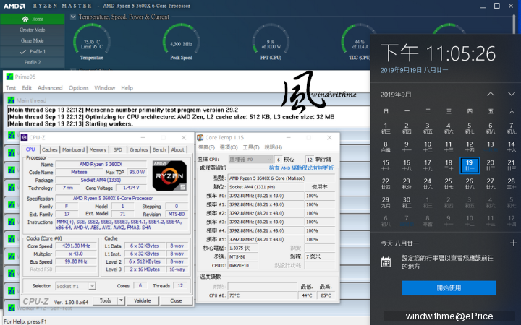Go to previous month with up chevron
Viewport: 521px width, 325px height.
491,94
